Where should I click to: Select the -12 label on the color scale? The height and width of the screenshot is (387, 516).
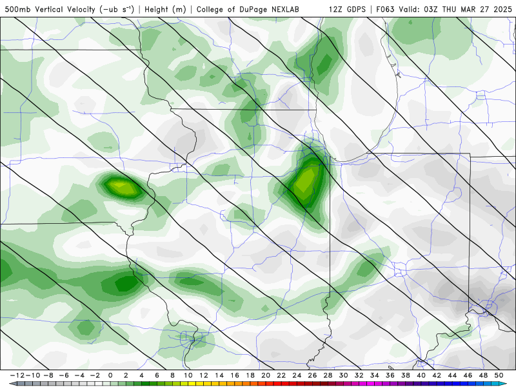coord(17,375)
